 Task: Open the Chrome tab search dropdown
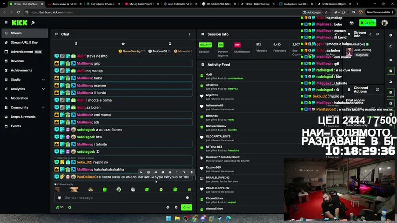[x=4, y=4]
